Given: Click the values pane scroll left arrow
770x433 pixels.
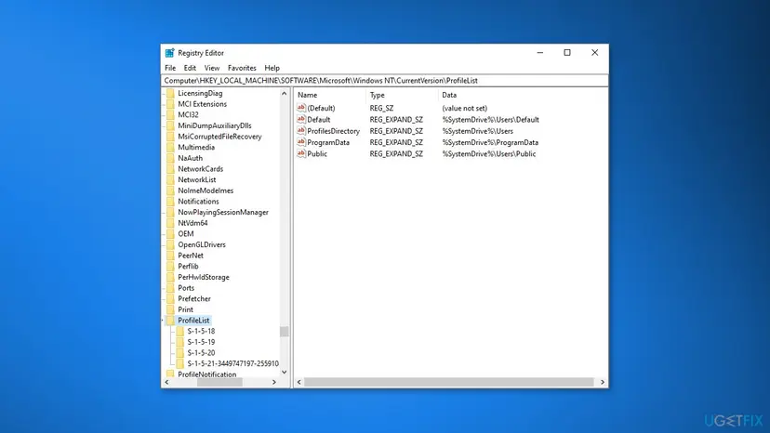Looking at the screenshot, I should [299, 382].
